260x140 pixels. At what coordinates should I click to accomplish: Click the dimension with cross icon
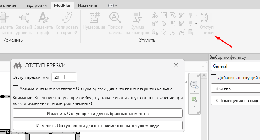pos(164,32)
